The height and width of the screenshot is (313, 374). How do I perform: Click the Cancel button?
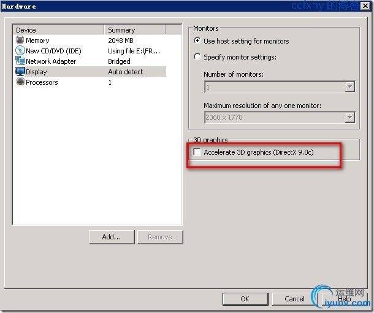click(x=294, y=299)
